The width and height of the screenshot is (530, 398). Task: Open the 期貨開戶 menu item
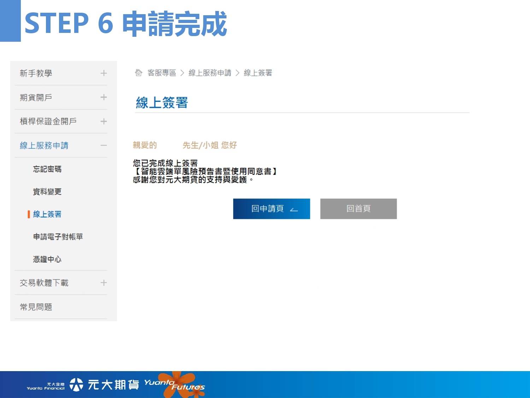pyautogui.click(x=36, y=97)
